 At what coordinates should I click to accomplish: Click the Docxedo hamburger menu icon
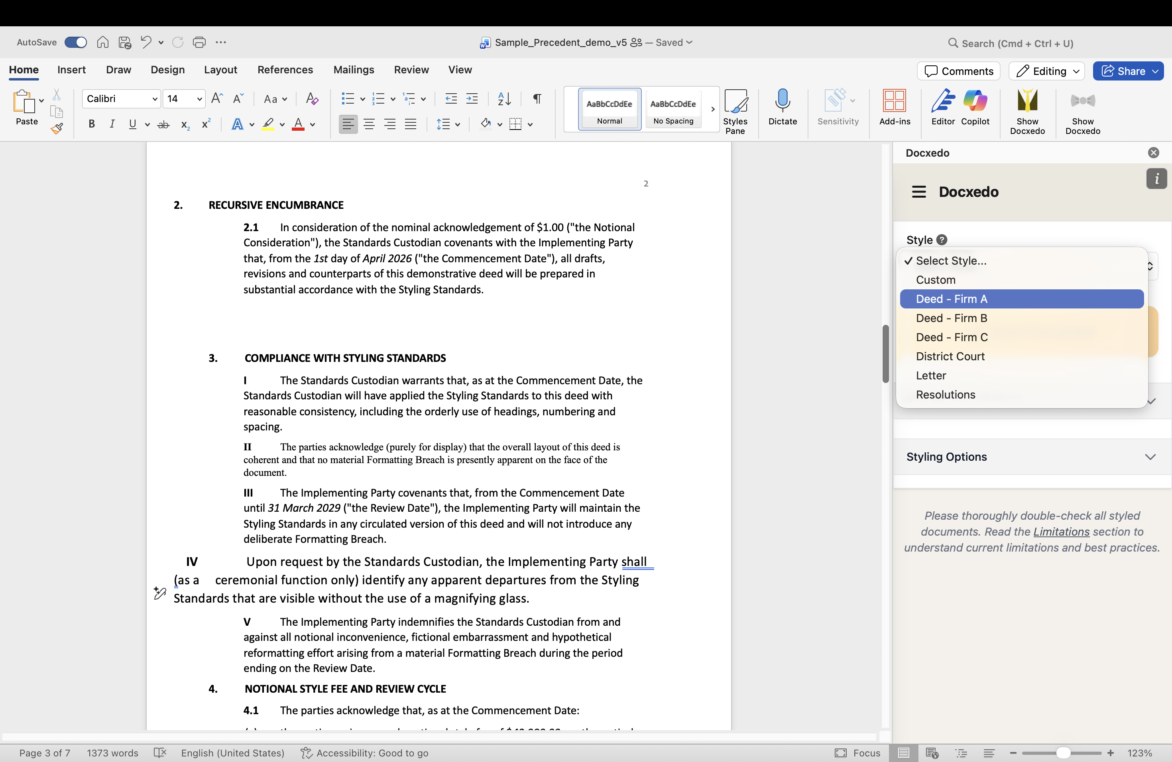click(x=918, y=192)
